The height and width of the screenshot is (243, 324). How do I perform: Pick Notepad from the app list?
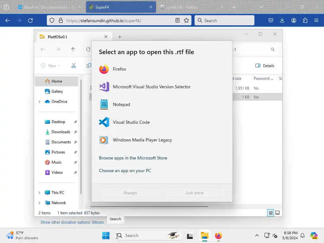(x=162, y=104)
